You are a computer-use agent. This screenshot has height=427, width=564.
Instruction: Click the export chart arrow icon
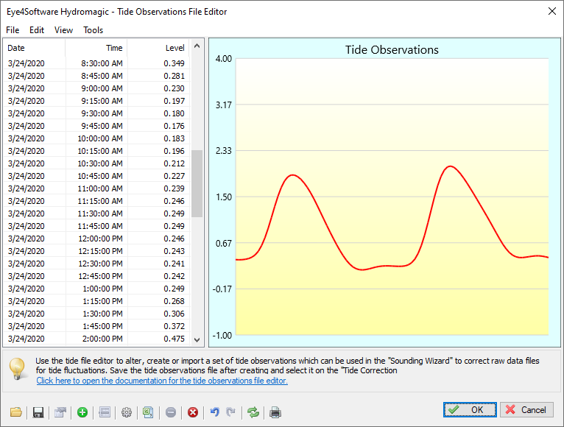pyautogui.click(x=60, y=412)
